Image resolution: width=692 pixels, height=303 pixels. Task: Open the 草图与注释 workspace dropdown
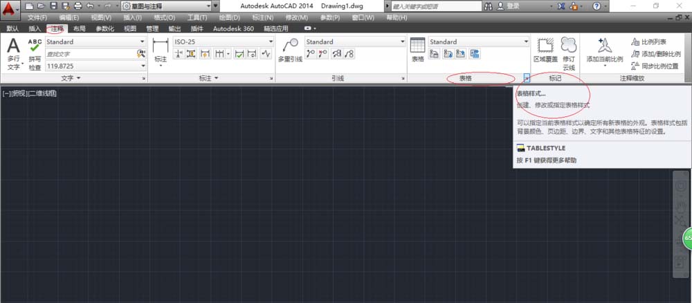(166, 6)
